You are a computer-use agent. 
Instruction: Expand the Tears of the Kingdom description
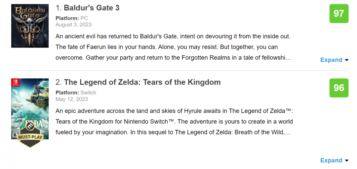pos(331,160)
